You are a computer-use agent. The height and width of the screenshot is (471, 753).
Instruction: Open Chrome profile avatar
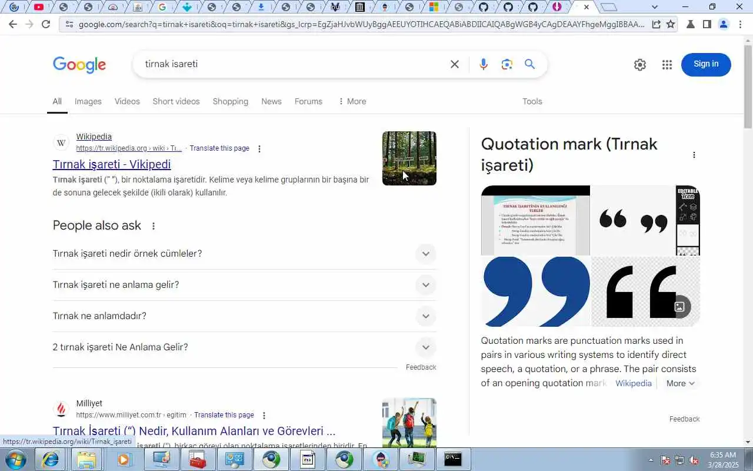click(724, 24)
